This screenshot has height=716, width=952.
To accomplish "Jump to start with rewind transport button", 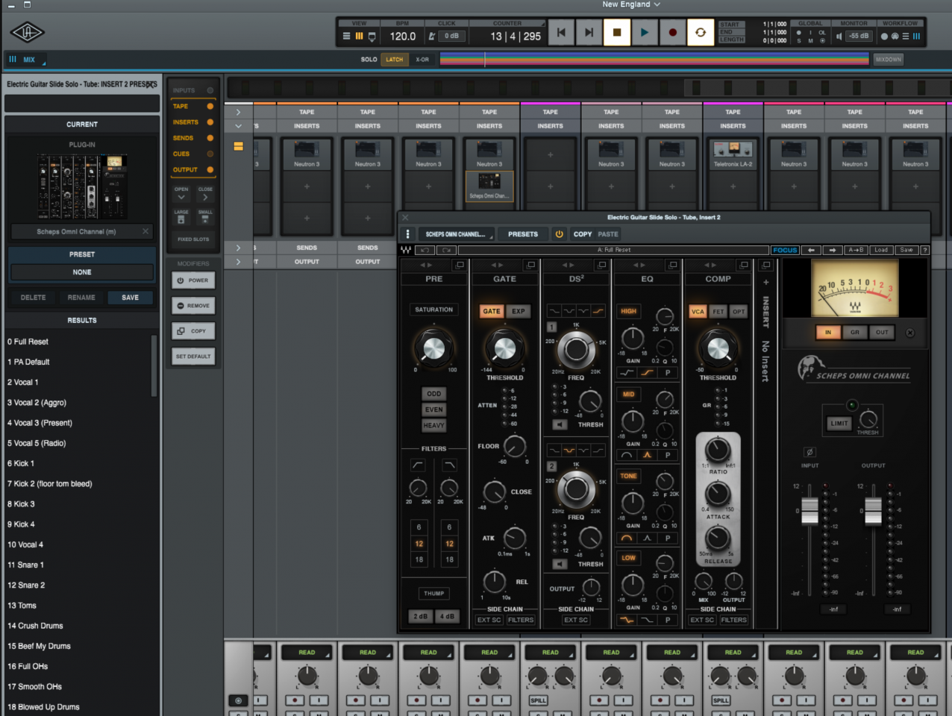I will (x=561, y=32).
